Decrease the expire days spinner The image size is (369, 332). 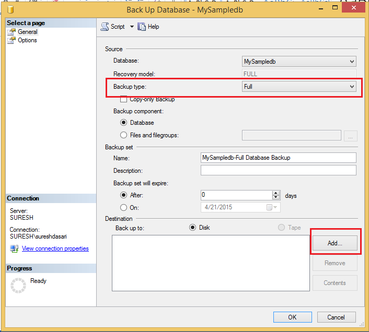pyautogui.click(x=275, y=197)
